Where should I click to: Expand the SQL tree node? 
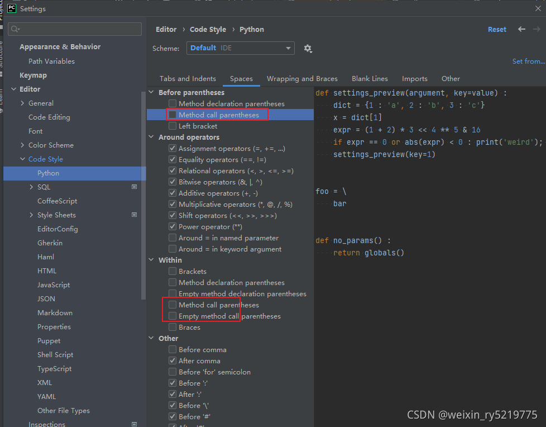[31, 187]
